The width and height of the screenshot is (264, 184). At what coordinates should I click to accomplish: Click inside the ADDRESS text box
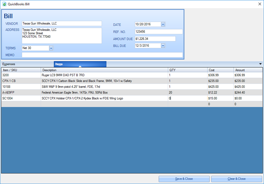click(x=62, y=36)
